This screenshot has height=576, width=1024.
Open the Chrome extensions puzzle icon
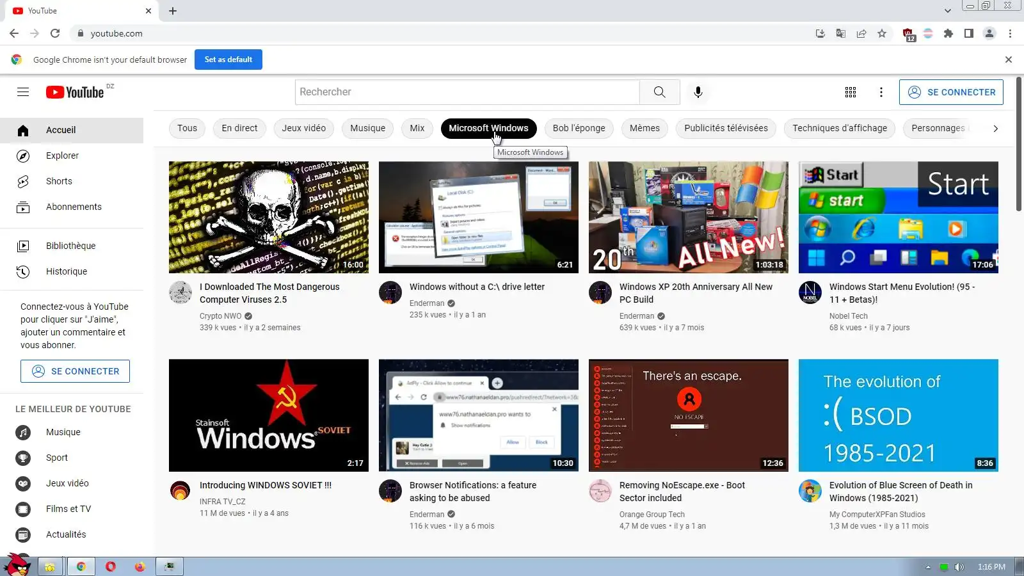coord(948,33)
